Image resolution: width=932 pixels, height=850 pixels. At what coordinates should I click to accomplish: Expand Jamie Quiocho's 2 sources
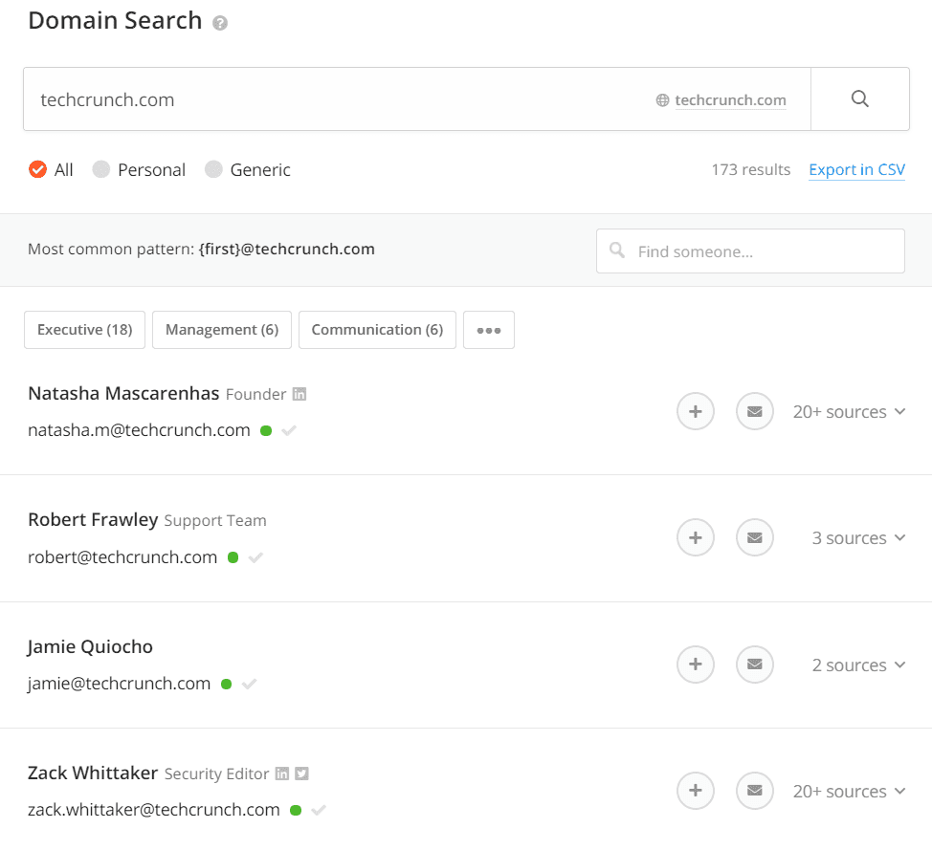point(858,665)
